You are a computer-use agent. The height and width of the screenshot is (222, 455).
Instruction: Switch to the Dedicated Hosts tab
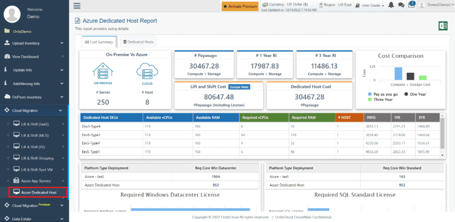point(139,42)
